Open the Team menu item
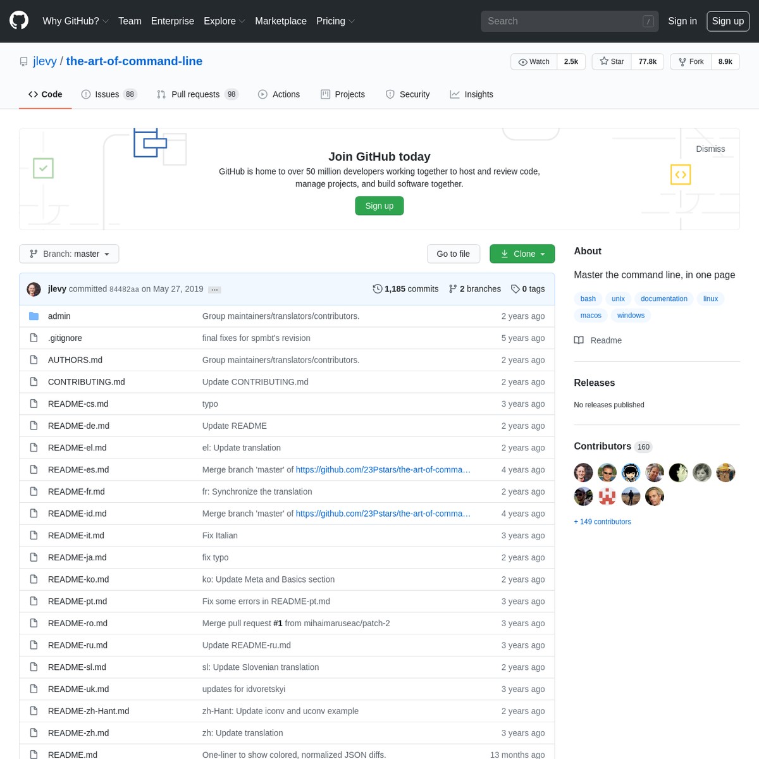Viewport: 759px width, 759px height. click(130, 21)
